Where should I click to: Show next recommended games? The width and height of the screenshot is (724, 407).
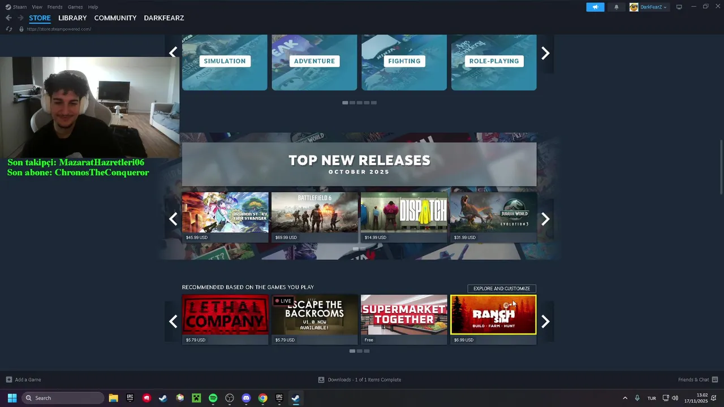545,321
